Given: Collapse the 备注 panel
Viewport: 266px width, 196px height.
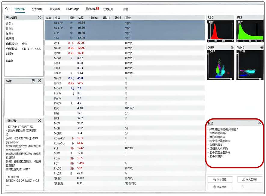Looking at the screenshot, I should coord(39,81).
